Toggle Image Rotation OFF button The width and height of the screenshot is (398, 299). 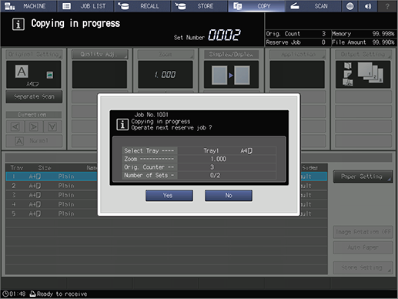(363, 232)
